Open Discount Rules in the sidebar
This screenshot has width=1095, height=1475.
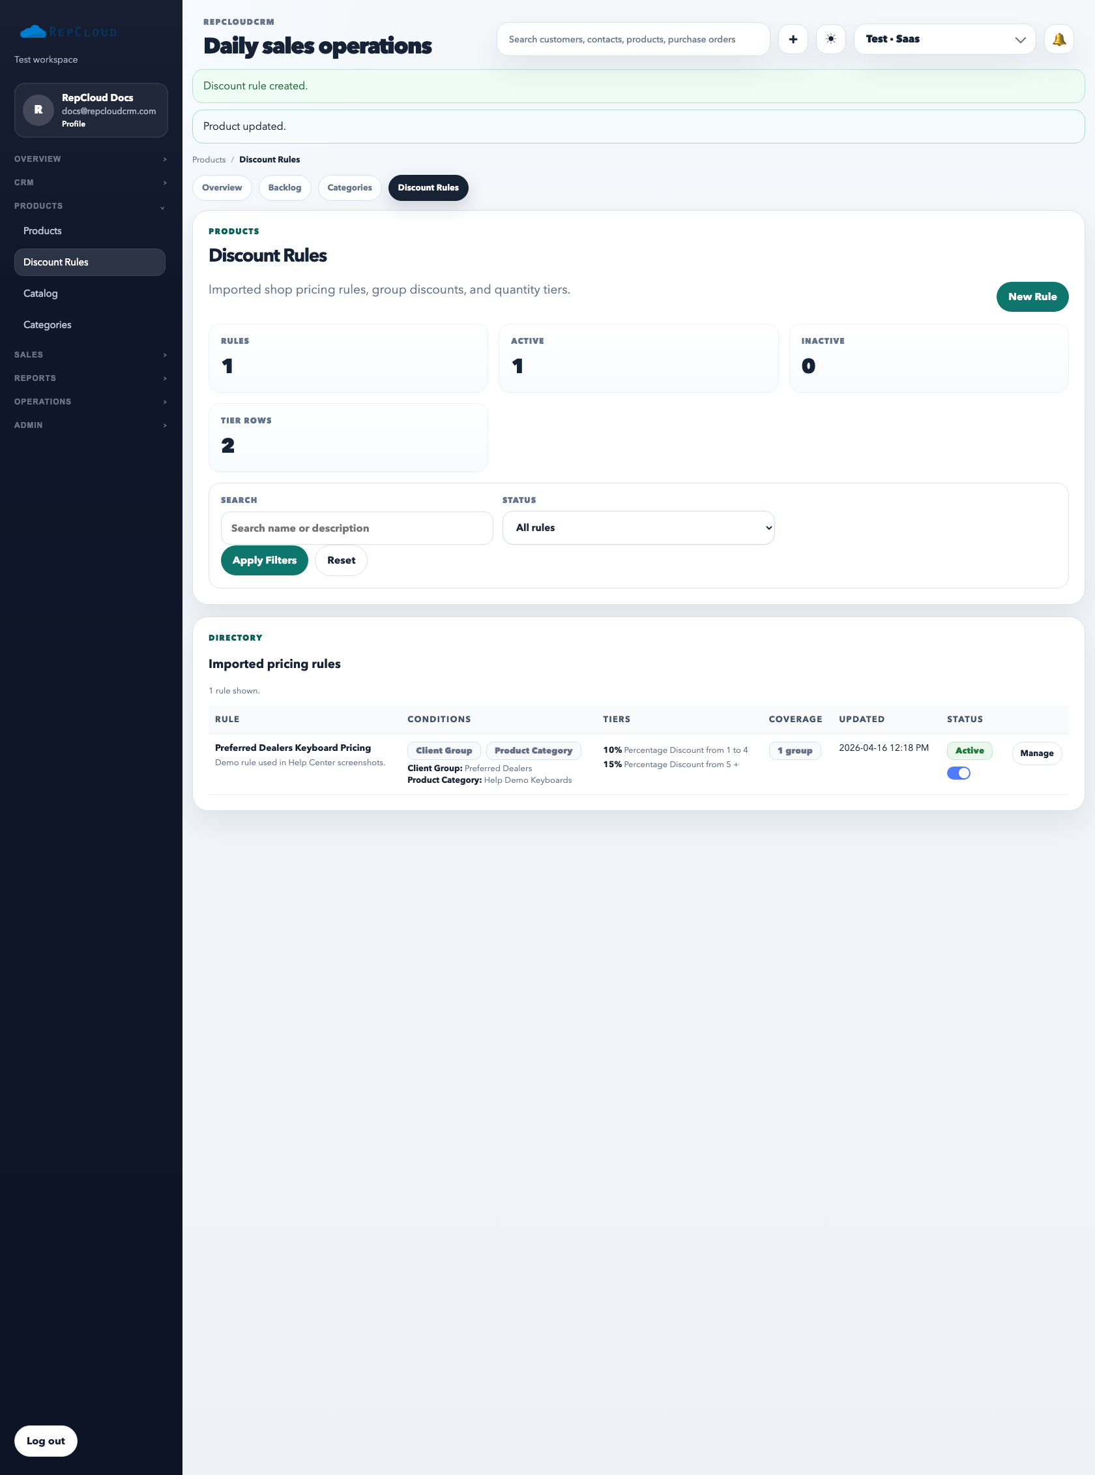[90, 262]
